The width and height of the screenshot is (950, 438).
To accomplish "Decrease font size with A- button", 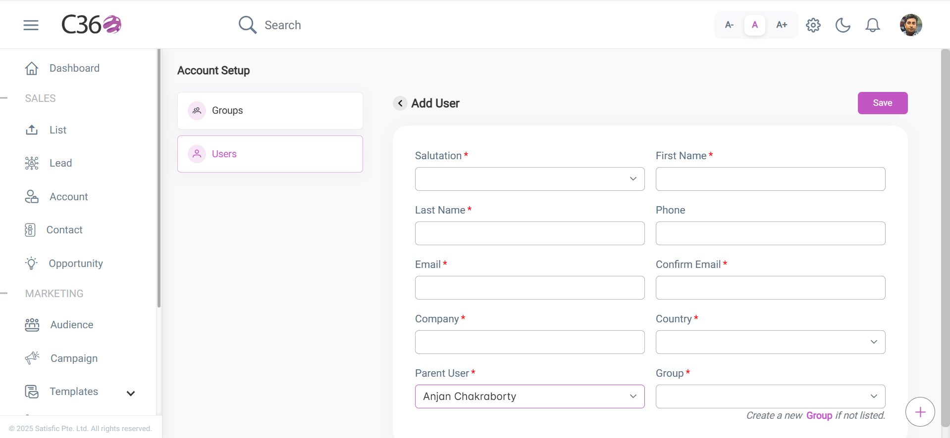I will point(729,25).
